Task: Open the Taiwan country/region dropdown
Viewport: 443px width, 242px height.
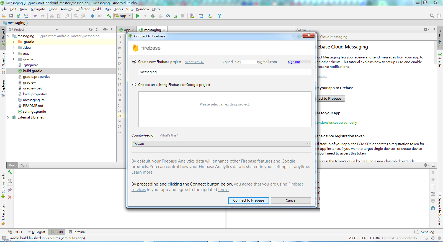Action: [x=221, y=144]
